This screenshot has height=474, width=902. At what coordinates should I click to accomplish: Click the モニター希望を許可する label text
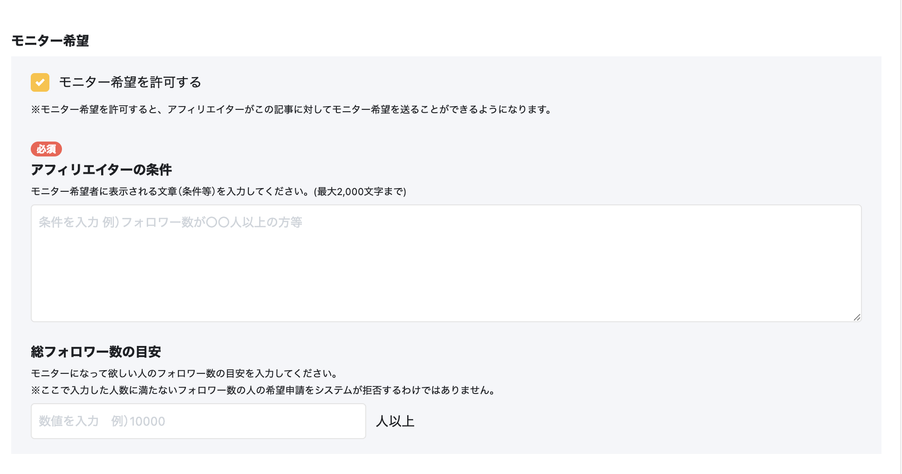(130, 82)
